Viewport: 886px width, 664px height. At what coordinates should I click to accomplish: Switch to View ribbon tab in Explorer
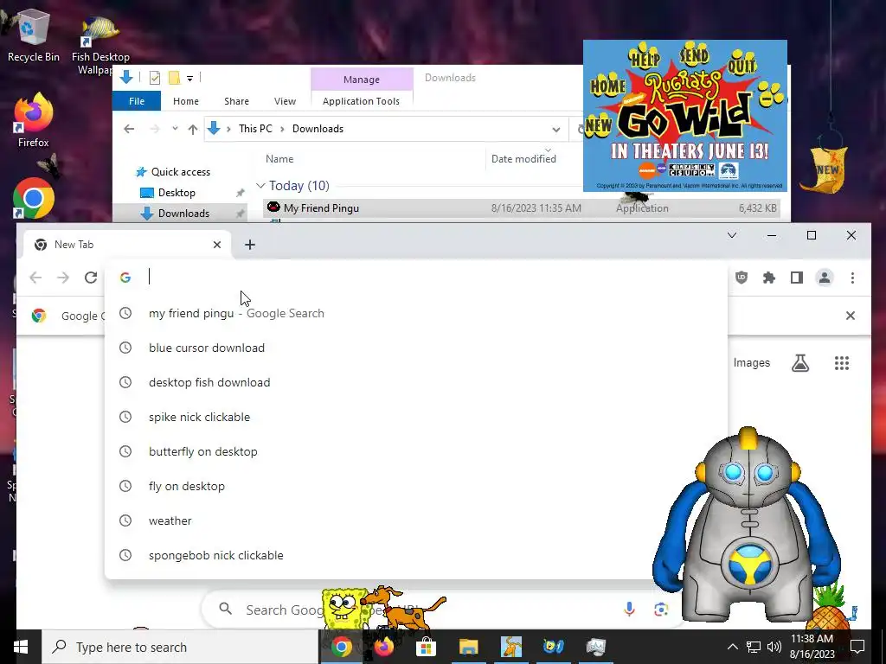coord(285,101)
